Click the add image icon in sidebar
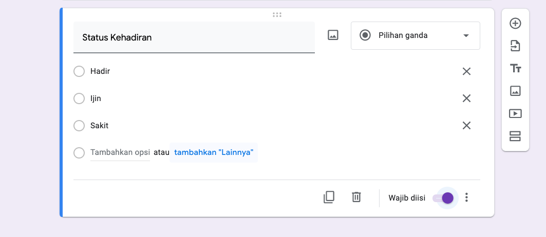 (x=515, y=91)
